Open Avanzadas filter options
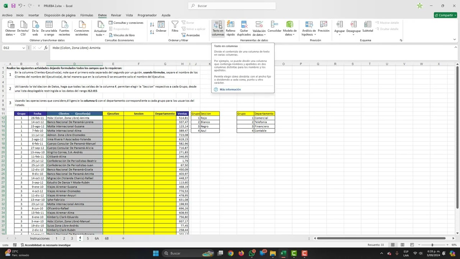 [x=191, y=35]
